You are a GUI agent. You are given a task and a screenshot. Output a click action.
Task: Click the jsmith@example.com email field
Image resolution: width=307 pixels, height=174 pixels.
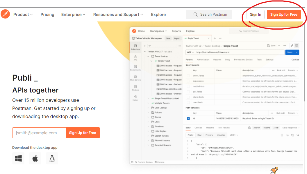[39, 133]
